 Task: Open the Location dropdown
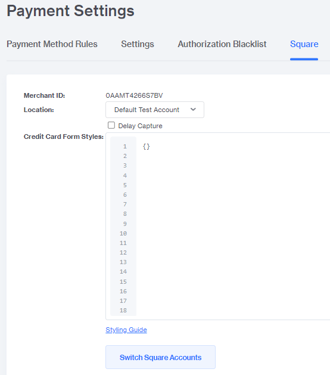coord(155,110)
